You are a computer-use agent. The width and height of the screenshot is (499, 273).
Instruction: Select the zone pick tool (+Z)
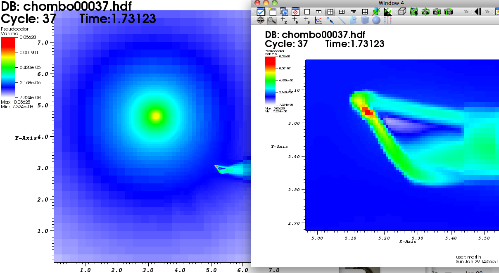[x=284, y=20]
